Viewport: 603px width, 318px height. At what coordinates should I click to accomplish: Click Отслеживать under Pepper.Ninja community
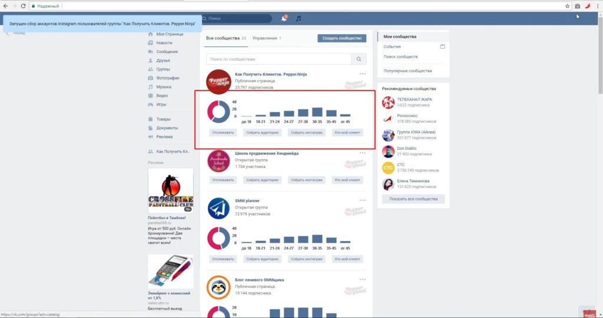(223, 132)
